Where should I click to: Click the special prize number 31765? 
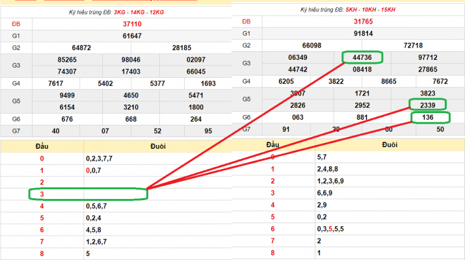(363, 21)
